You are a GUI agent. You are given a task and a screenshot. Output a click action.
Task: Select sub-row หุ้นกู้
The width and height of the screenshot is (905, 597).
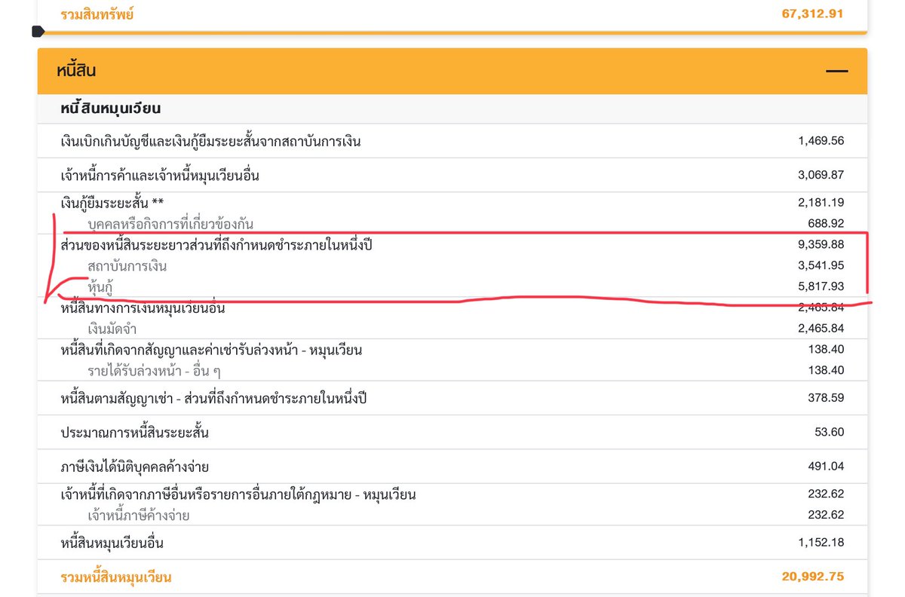click(x=452, y=286)
